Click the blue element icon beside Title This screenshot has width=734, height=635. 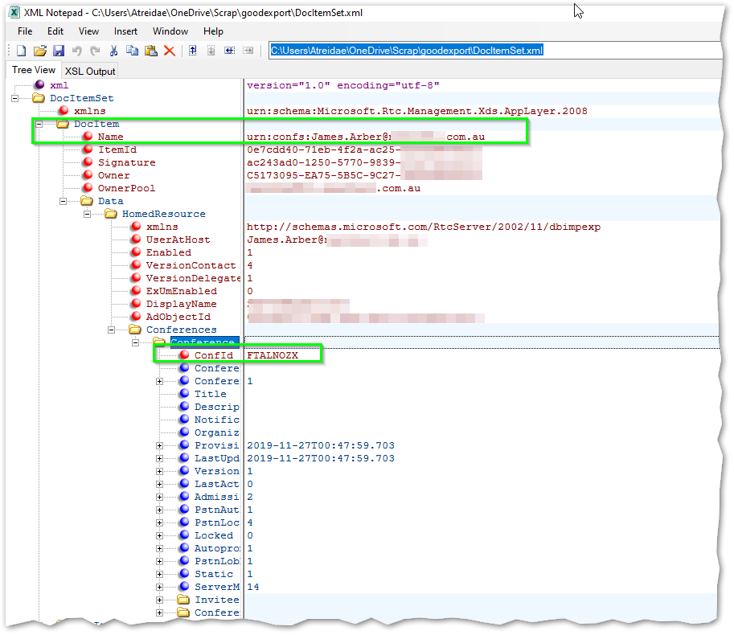184,394
